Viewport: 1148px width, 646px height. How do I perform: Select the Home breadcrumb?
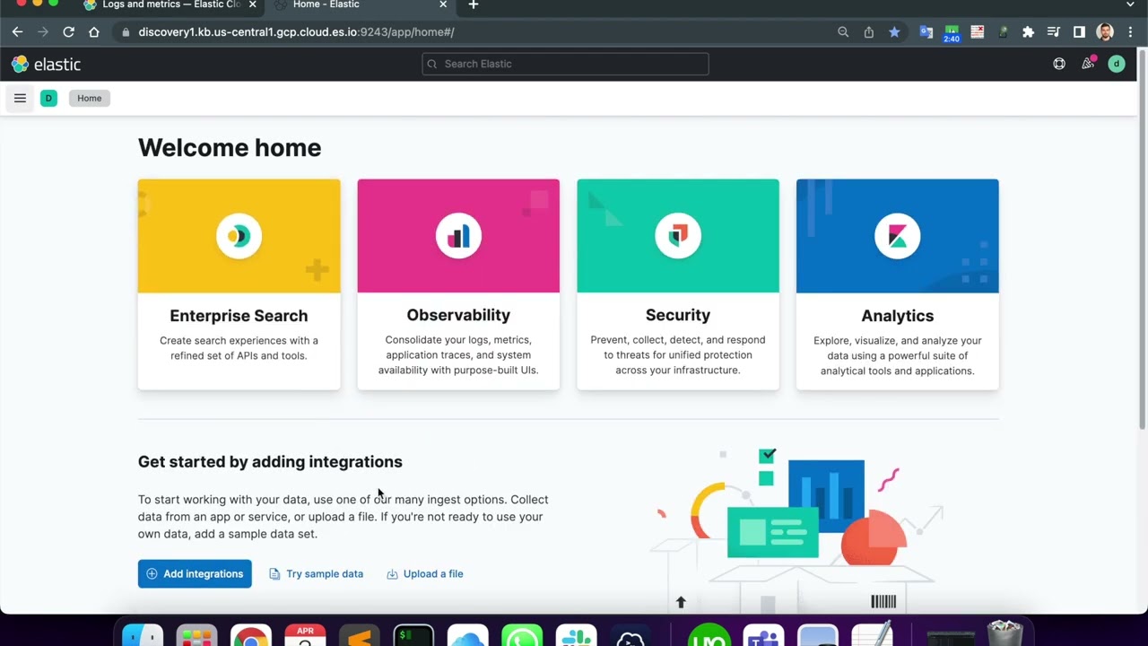[x=89, y=98]
